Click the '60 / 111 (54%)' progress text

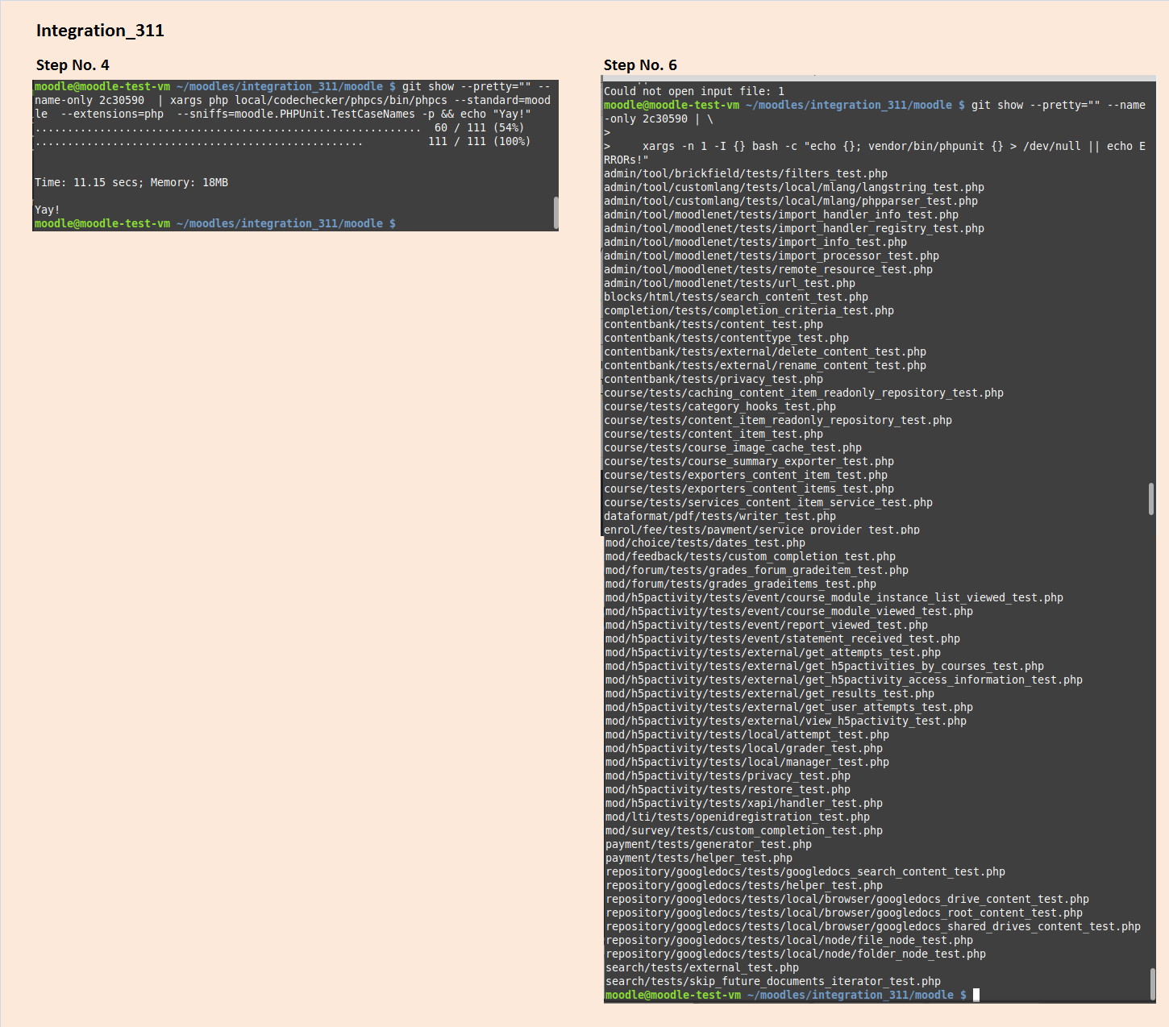(479, 128)
